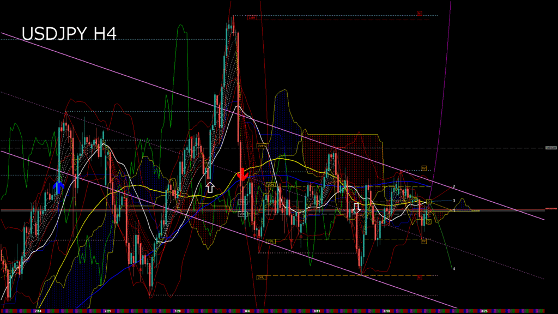Click the 8/11 date on time axis
This screenshot has height=314, width=558.
click(317, 311)
